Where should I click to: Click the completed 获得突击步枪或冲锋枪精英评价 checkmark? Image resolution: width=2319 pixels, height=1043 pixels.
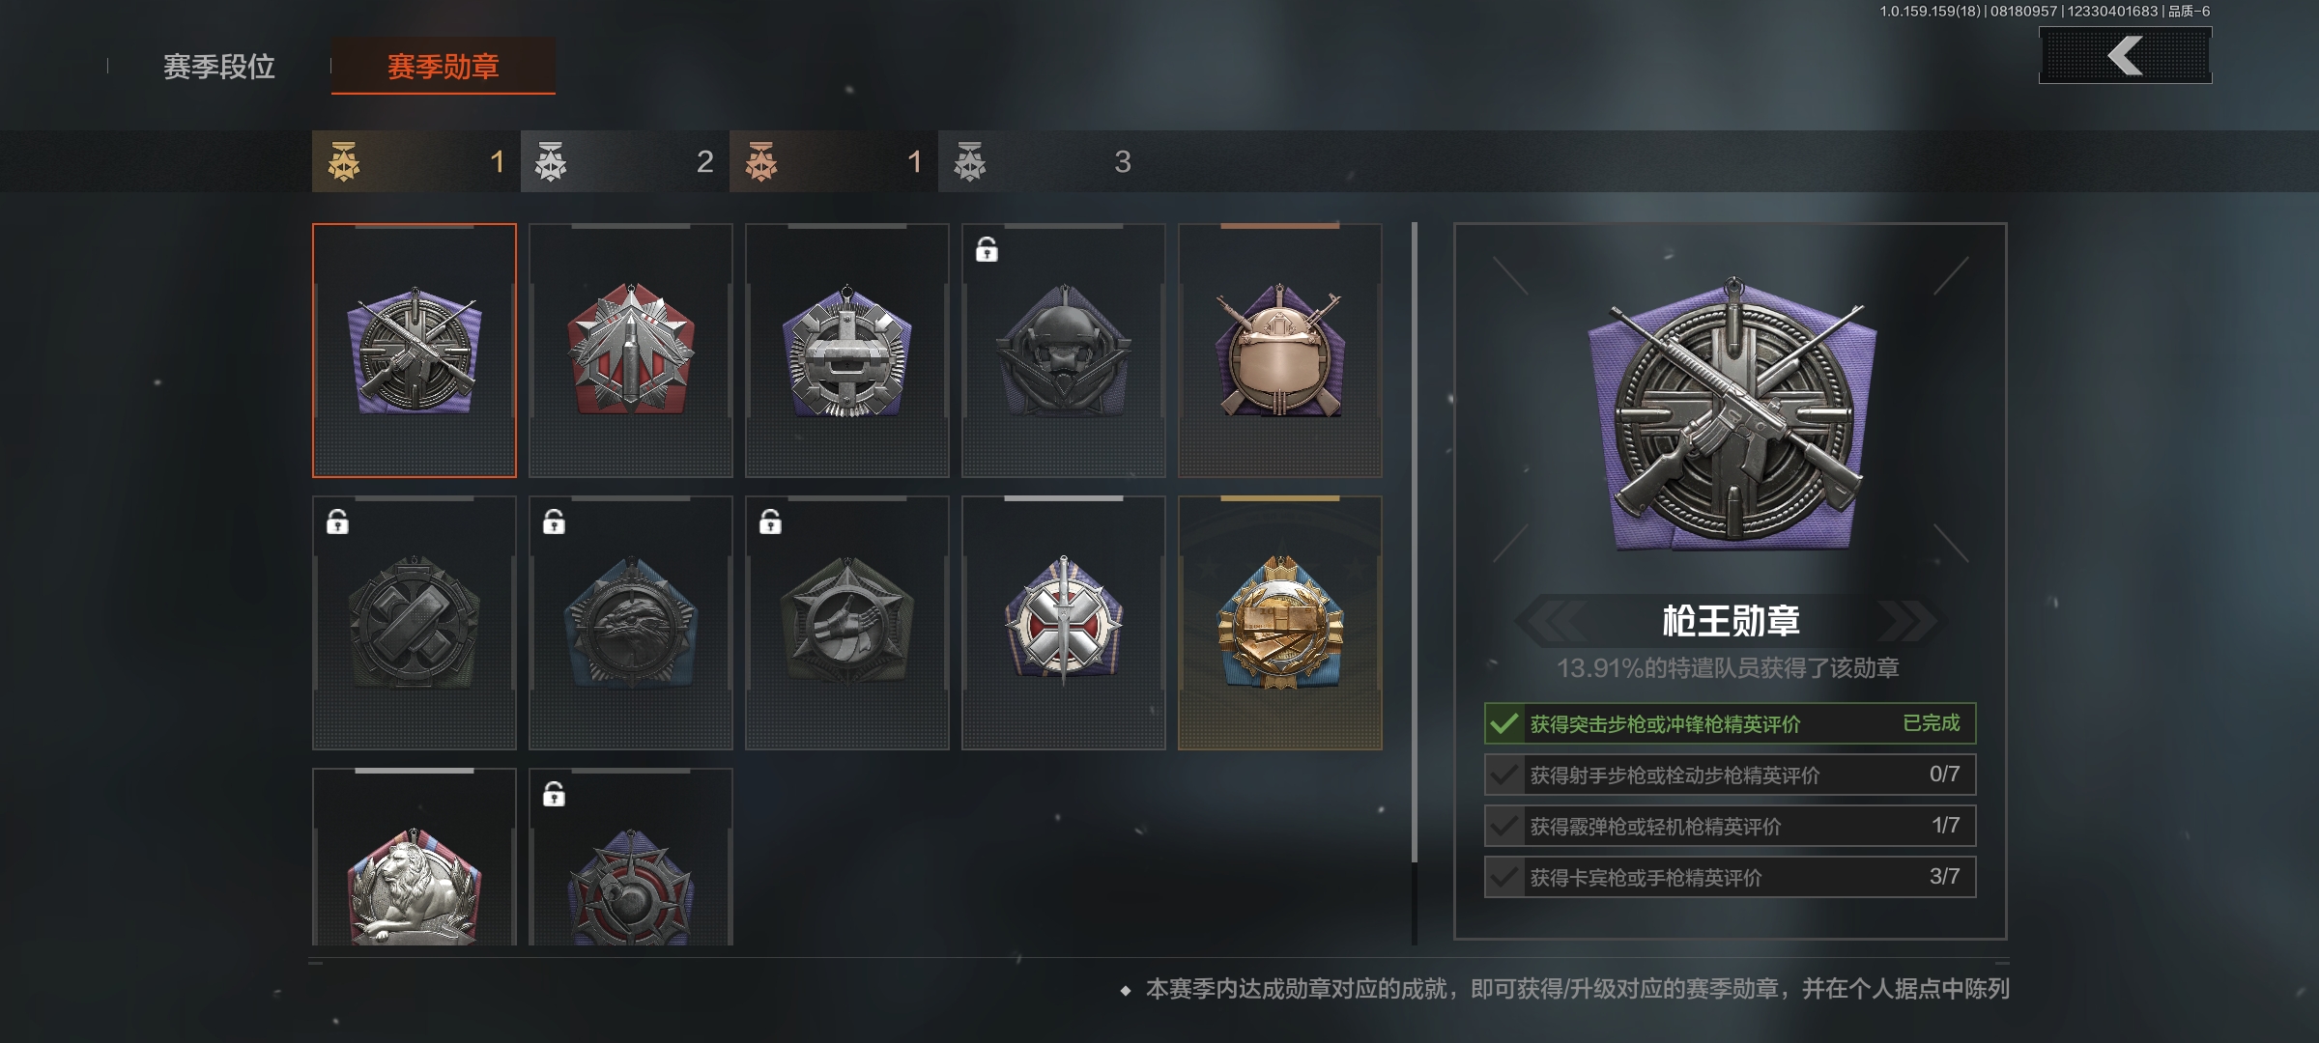point(1503,723)
